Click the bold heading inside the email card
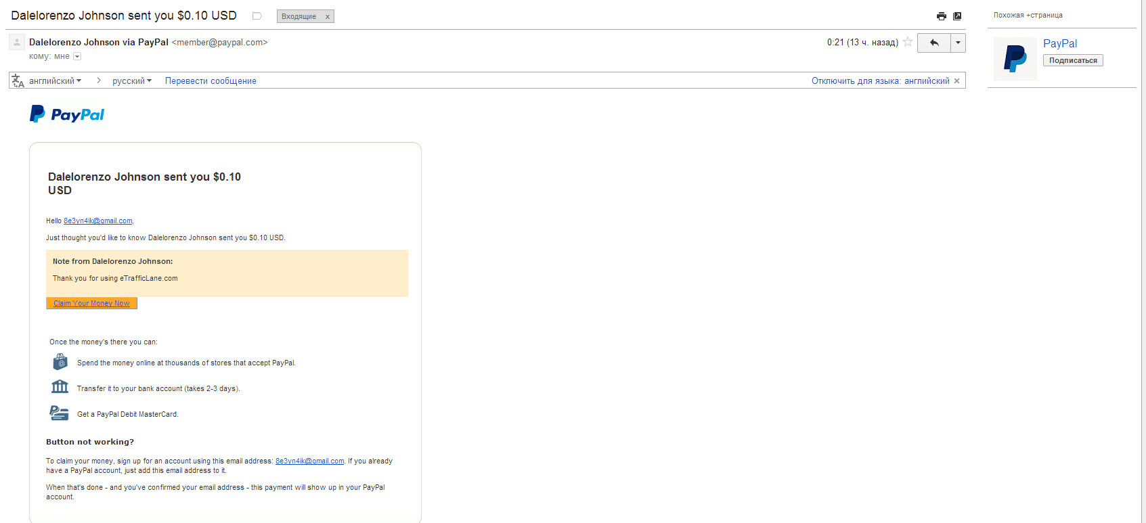 point(144,183)
